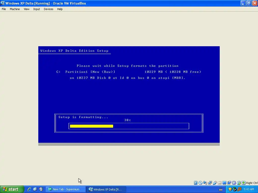258x193 pixels.
Task: Launch Windows Media Player from Quick Launch
Action: 41,189
